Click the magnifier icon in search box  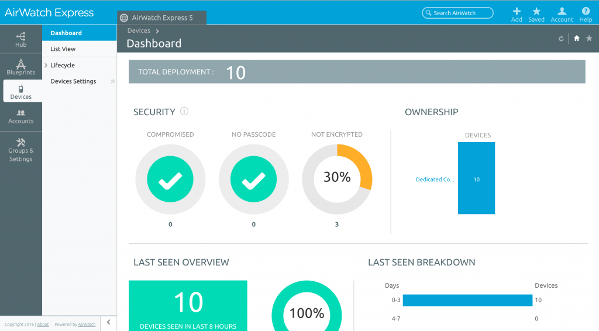[x=428, y=13]
